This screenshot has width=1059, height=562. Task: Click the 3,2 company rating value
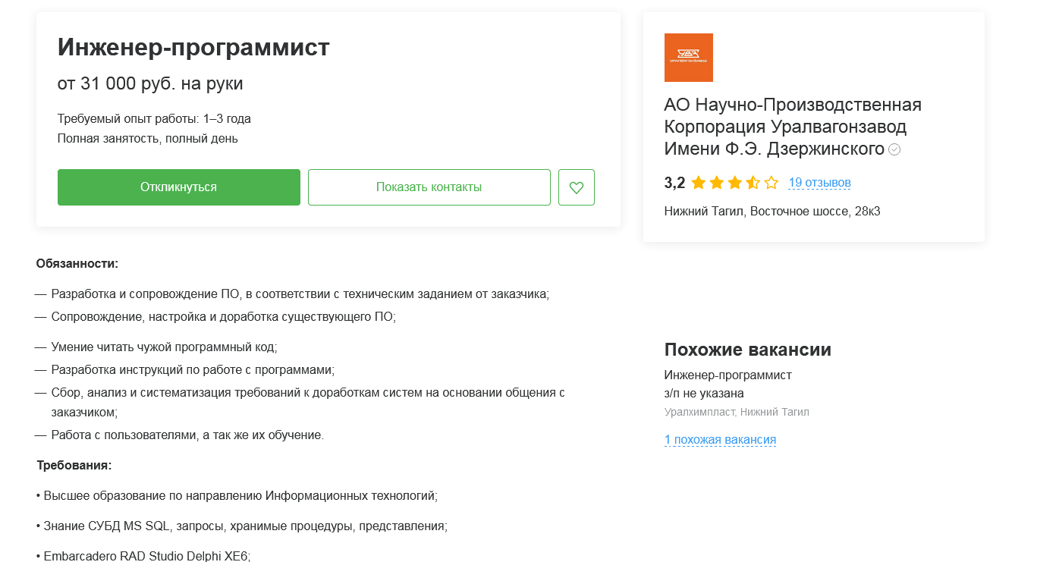pyautogui.click(x=674, y=183)
